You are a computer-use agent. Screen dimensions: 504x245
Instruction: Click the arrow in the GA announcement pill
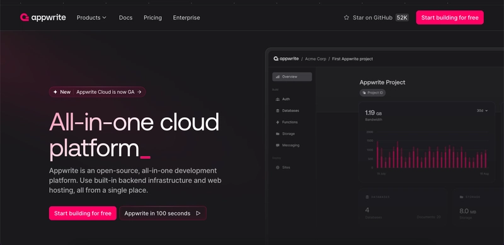point(139,92)
